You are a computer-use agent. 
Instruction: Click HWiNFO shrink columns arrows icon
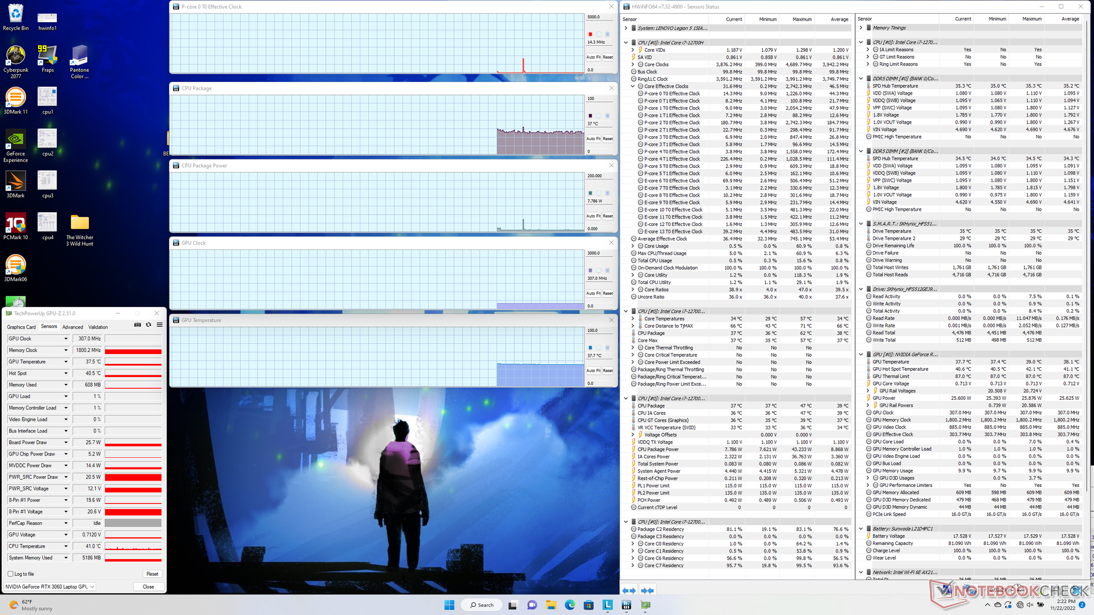pos(647,591)
